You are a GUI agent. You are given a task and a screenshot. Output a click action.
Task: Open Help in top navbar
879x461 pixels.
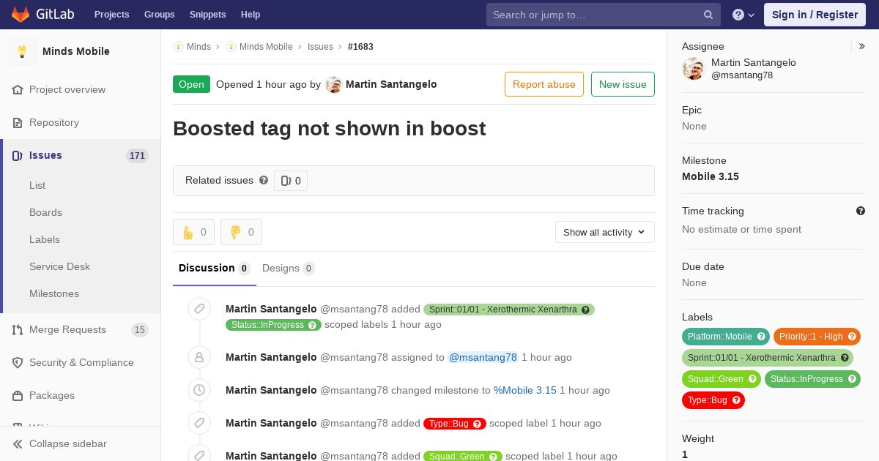[251, 15]
